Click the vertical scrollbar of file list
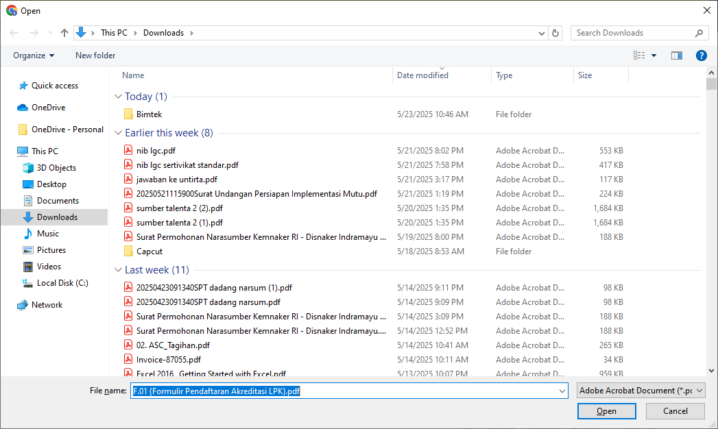 coord(711,226)
